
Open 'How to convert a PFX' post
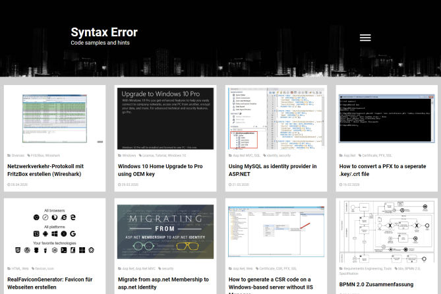[382, 170]
